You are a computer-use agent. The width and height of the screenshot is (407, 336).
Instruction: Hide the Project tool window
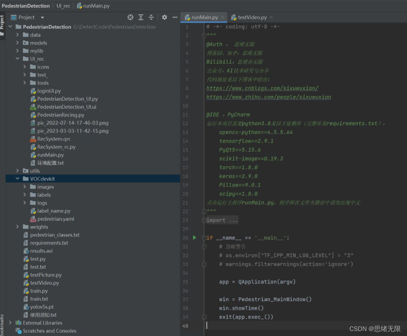tap(175, 17)
